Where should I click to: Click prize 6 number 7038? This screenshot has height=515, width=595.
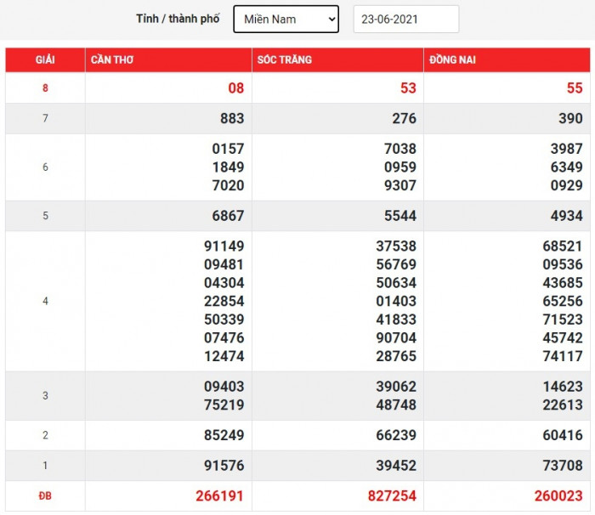(x=399, y=149)
